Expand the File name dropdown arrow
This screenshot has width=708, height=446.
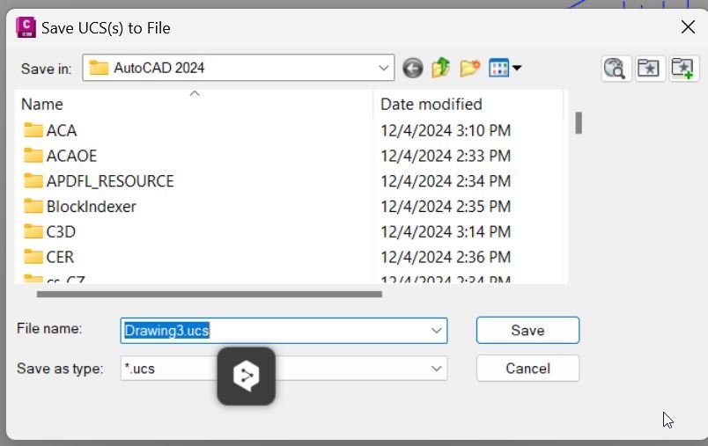[x=436, y=331]
